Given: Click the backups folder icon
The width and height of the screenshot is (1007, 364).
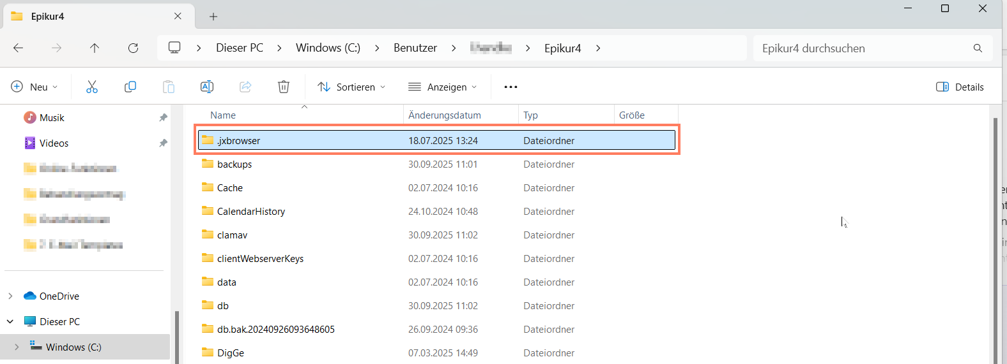Looking at the screenshot, I should coord(208,164).
